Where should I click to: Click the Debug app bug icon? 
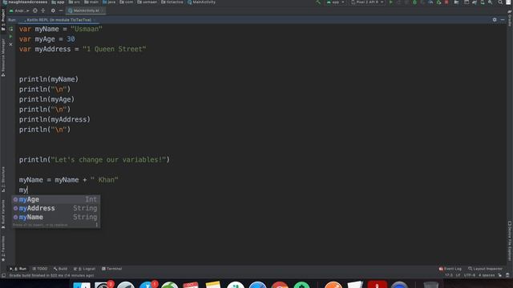click(x=414, y=2)
